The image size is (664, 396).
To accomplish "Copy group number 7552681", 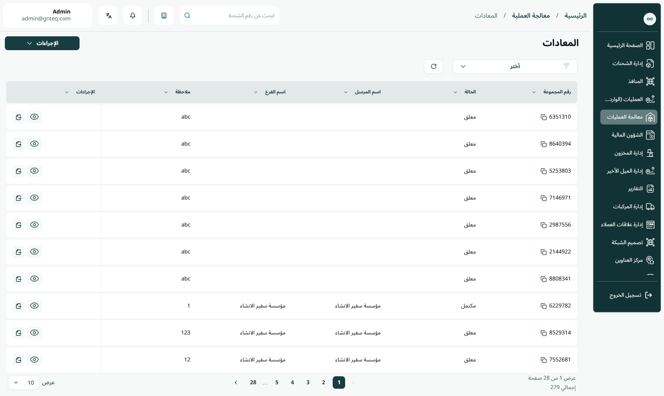I will [x=543, y=360].
